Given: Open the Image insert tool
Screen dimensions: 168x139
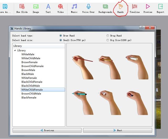Looking at the screenshot, I should pos(36,7).
